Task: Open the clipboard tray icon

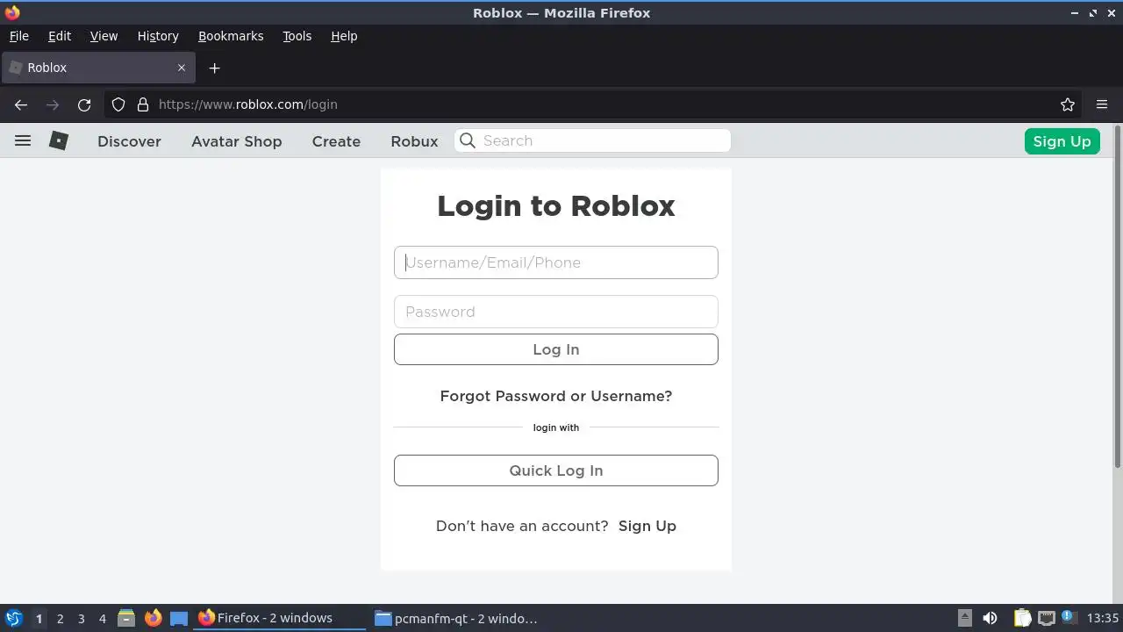Action: pos(1022,618)
